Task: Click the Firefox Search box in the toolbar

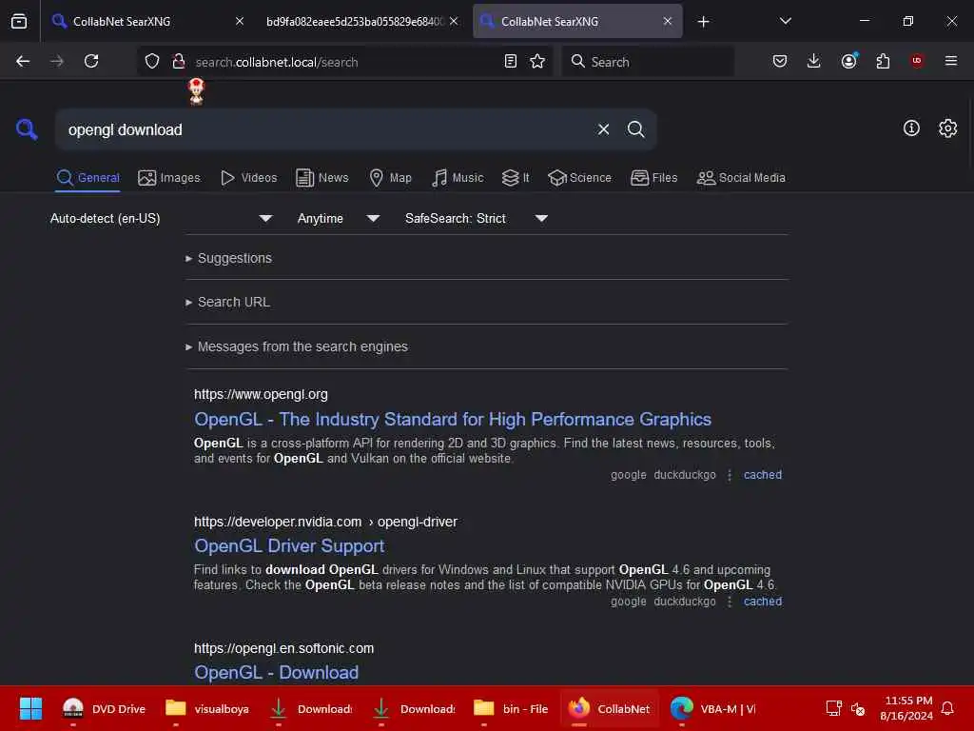Action: 648,62
